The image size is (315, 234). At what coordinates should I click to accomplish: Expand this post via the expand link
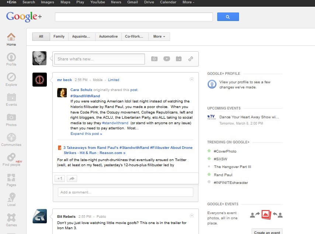tap(86, 133)
